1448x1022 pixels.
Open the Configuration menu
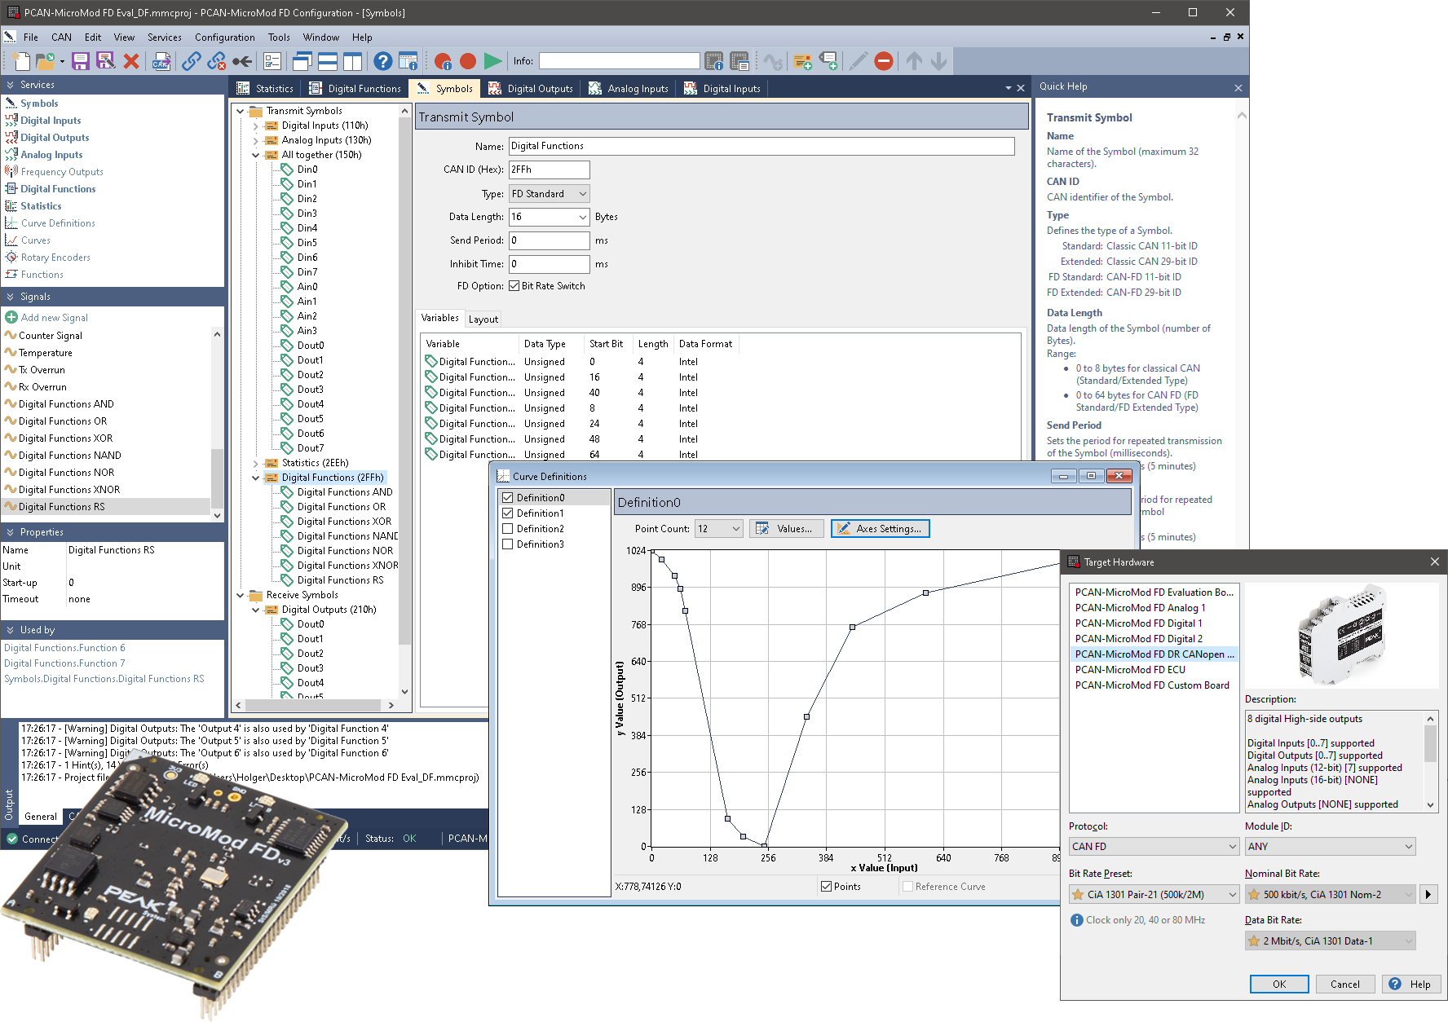pos(225,37)
